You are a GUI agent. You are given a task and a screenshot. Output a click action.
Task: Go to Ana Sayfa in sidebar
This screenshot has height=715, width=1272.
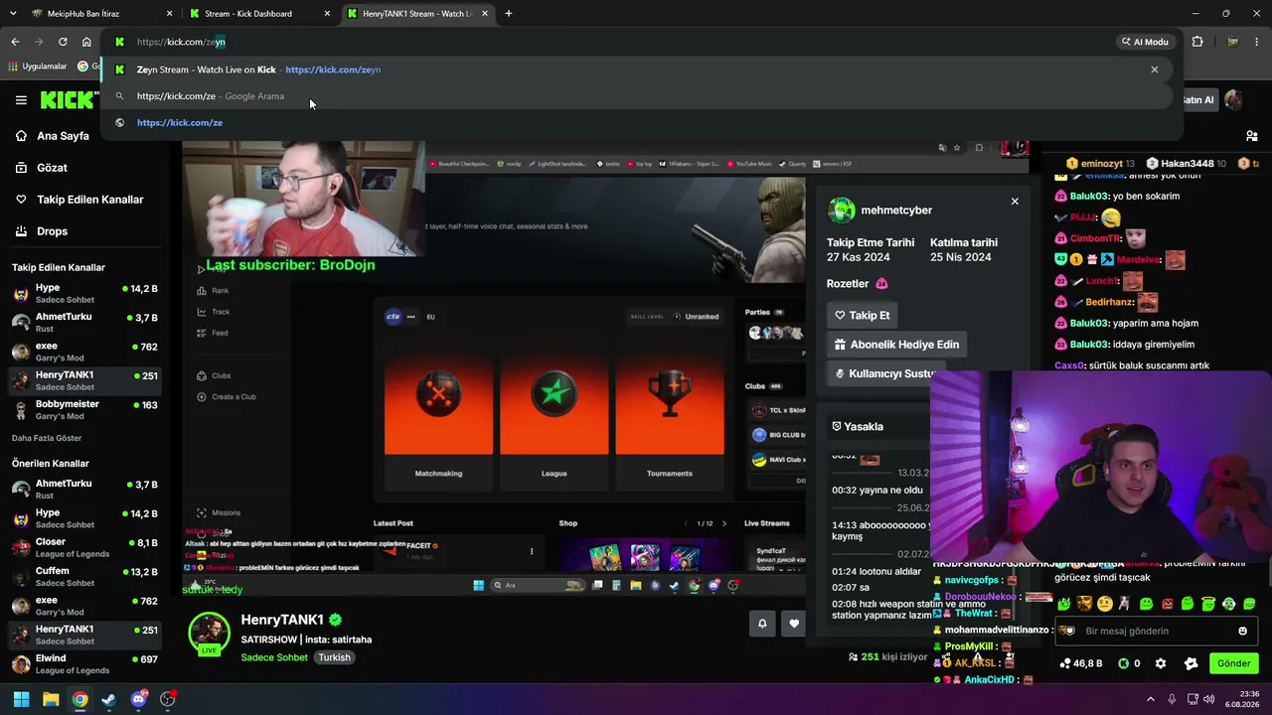point(53,136)
